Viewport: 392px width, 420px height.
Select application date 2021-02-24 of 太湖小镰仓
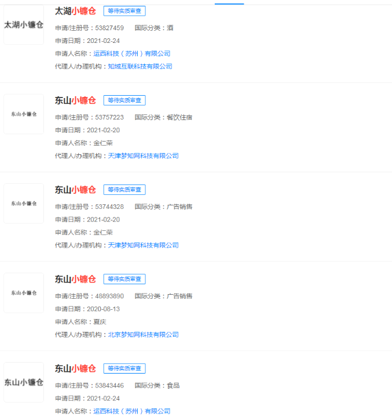coord(103,41)
